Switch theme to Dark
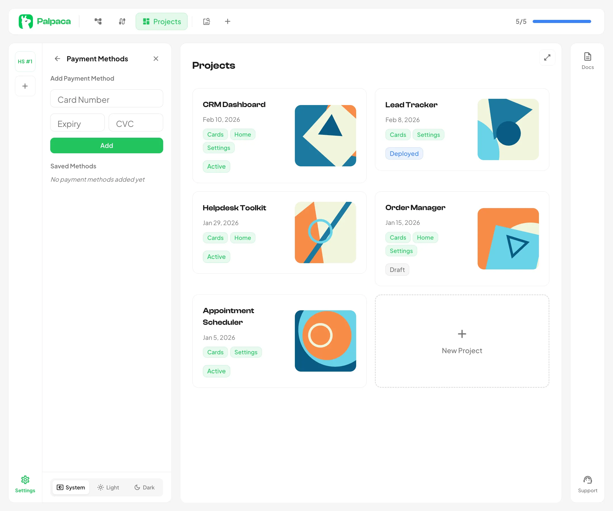The image size is (613, 511). (x=144, y=487)
